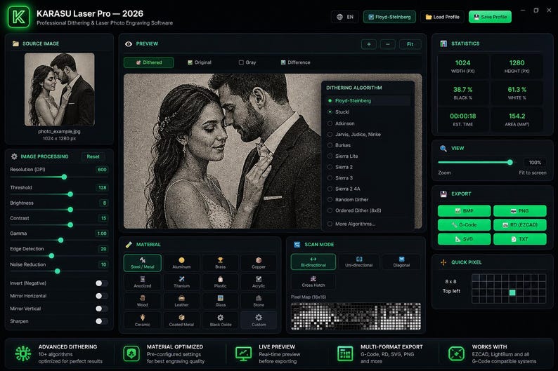Screen dimensions: 558x371
Task: Export as PNG
Action: pos(520,211)
